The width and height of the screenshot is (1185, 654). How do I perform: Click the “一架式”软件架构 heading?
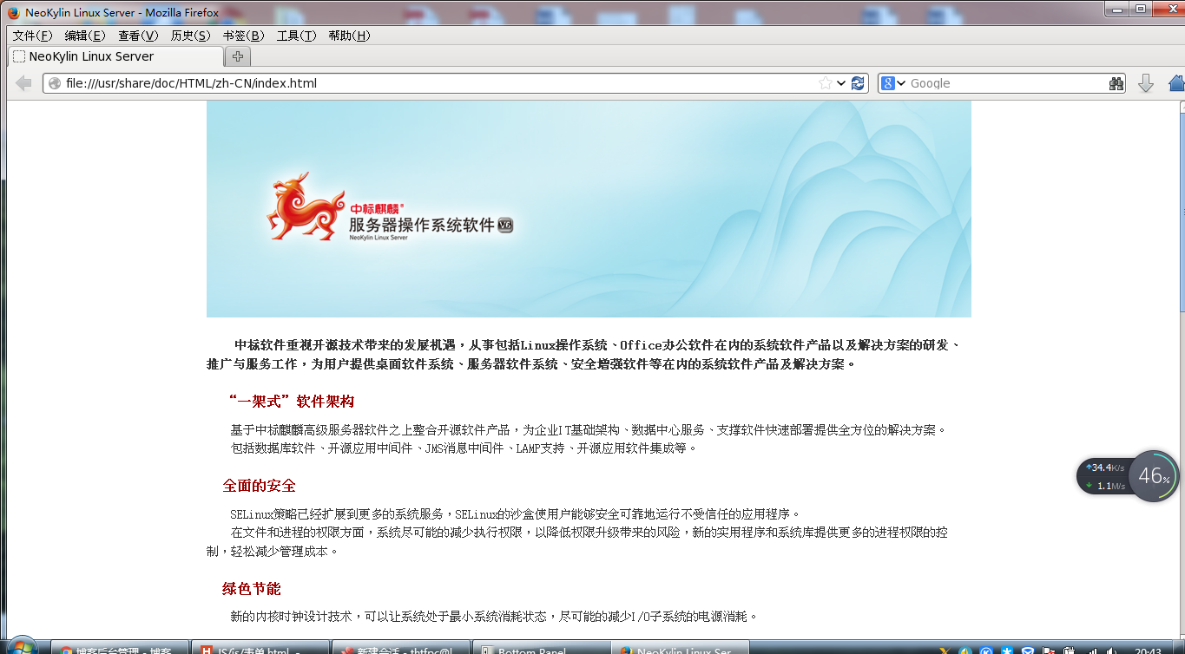pos(292,402)
